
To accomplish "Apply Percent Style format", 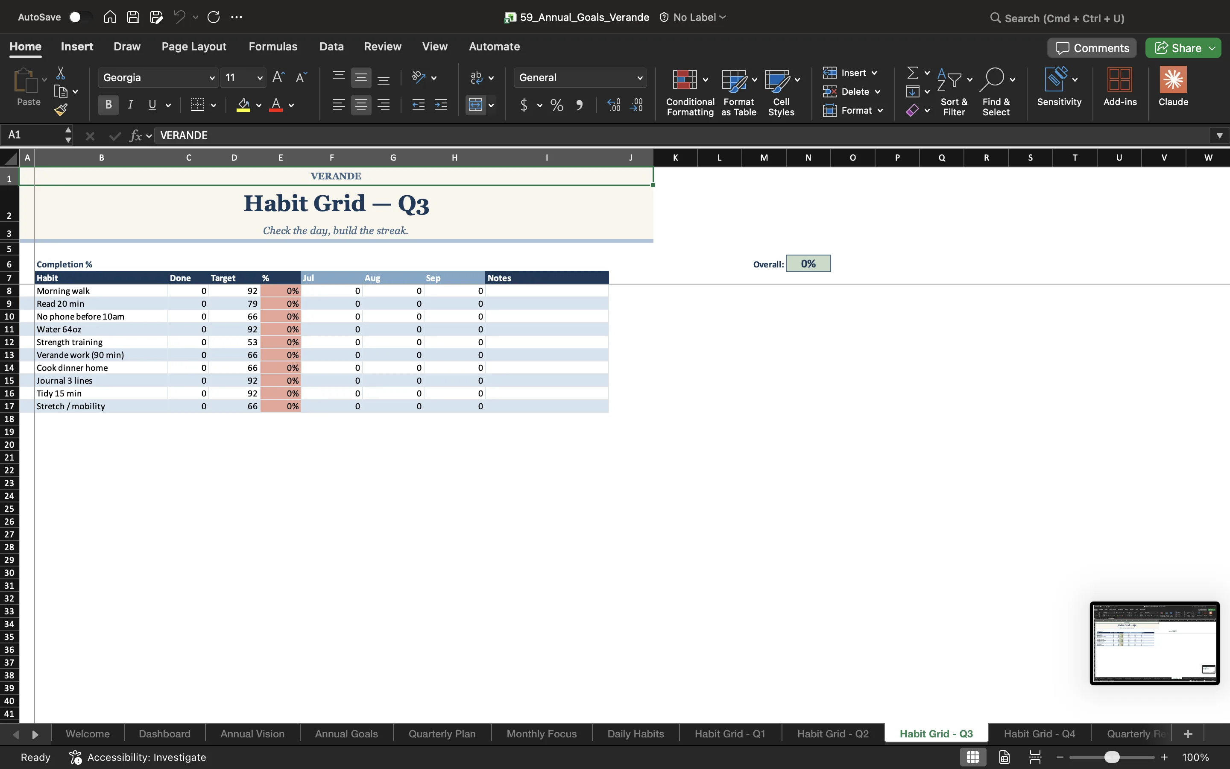I will point(556,105).
